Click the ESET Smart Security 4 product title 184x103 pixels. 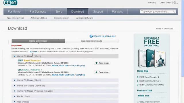pyautogui.click(x=29, y=60)
